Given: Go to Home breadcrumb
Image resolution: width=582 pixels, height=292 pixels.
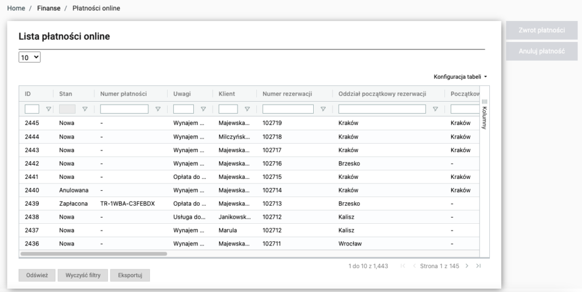Looking at the screenshot, I should 16,9.
